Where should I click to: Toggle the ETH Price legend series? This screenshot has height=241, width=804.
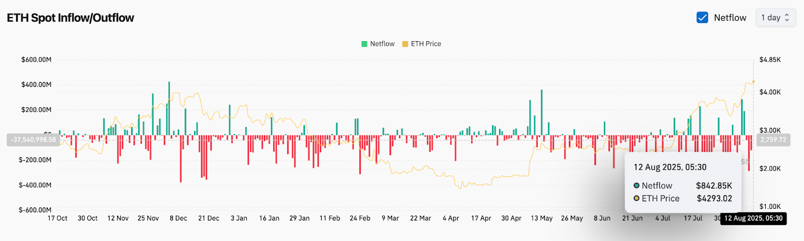pyautogui.click(x=426, y=44)
